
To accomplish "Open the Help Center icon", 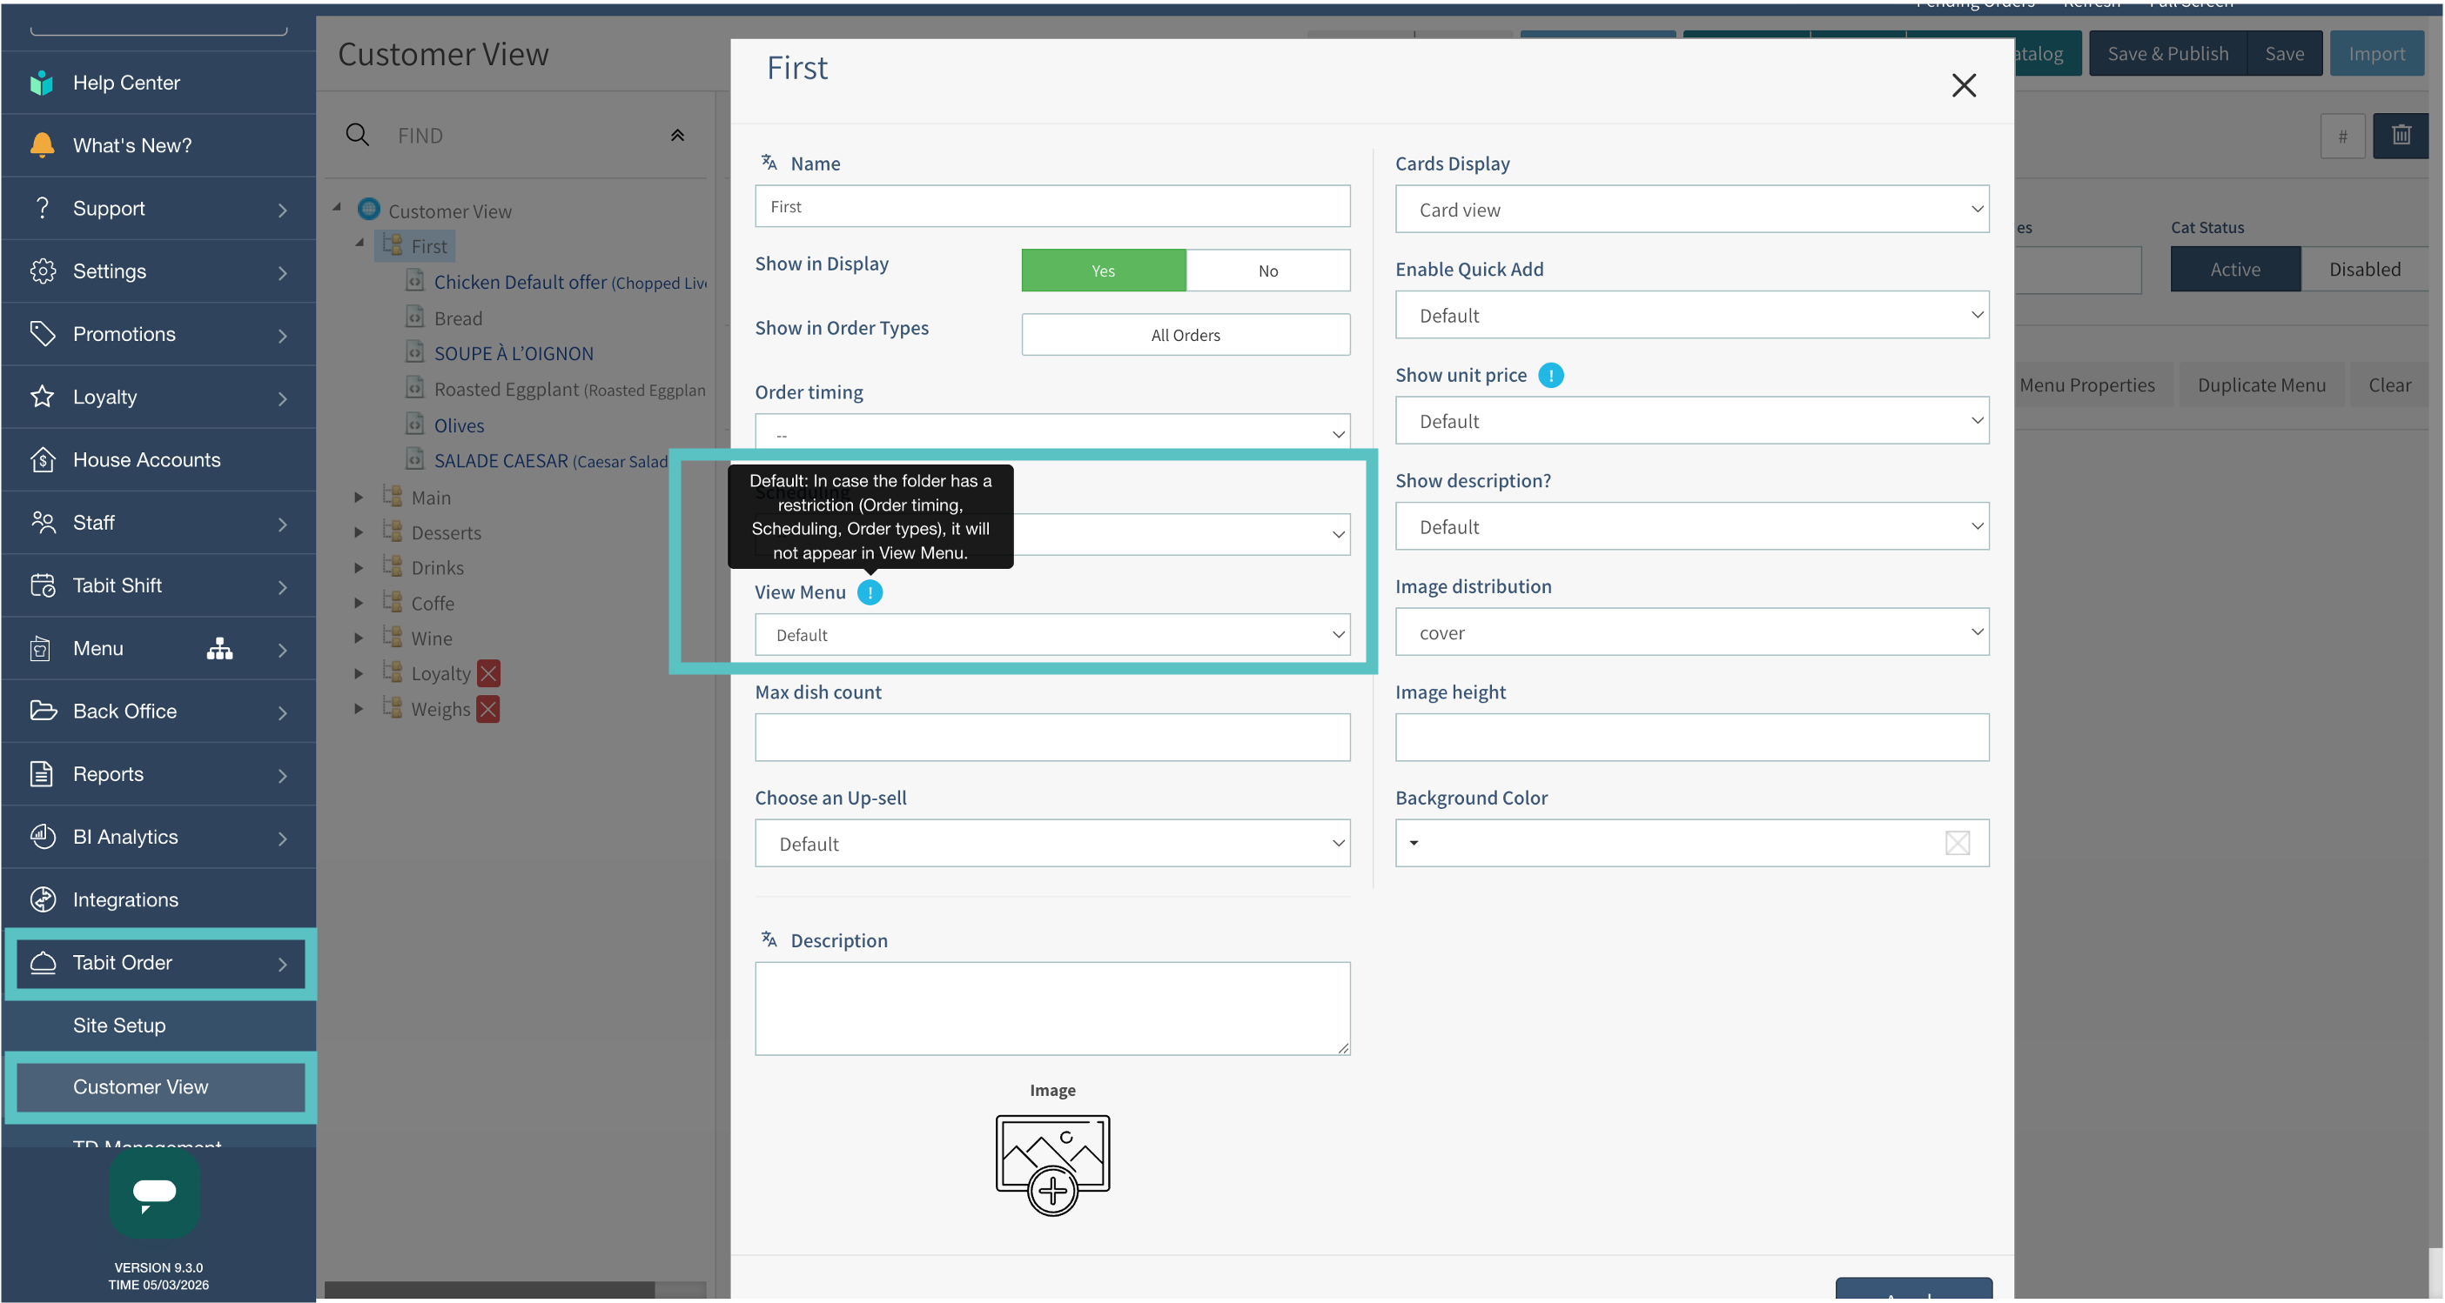I will [x=42, y=83].
